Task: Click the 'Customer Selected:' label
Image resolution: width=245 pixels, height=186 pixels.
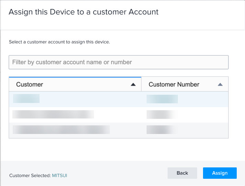Action: point(30,175)
